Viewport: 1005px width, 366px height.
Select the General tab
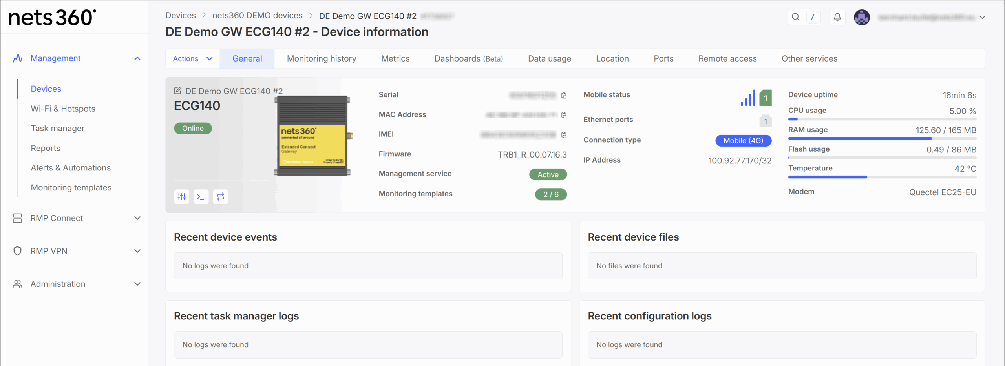[x=247, y=59]
